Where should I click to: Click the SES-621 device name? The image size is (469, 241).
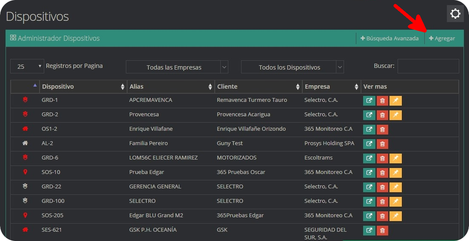(x=51, y=230)
